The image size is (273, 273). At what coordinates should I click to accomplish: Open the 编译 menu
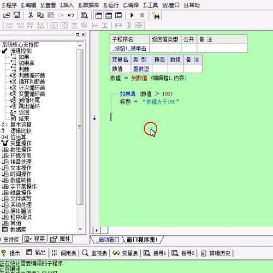coord(131,5)
